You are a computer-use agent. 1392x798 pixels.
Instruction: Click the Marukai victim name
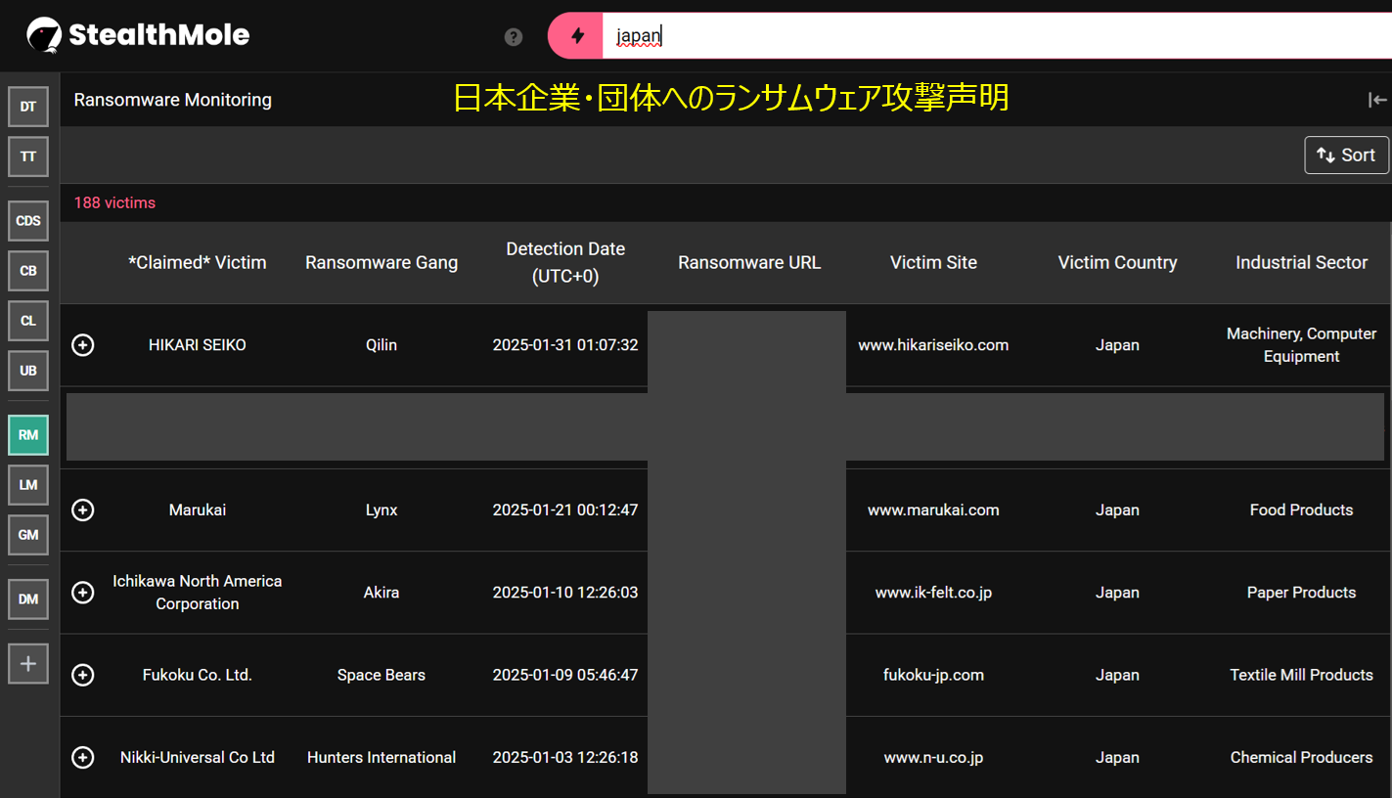click(x=198, y=510)
